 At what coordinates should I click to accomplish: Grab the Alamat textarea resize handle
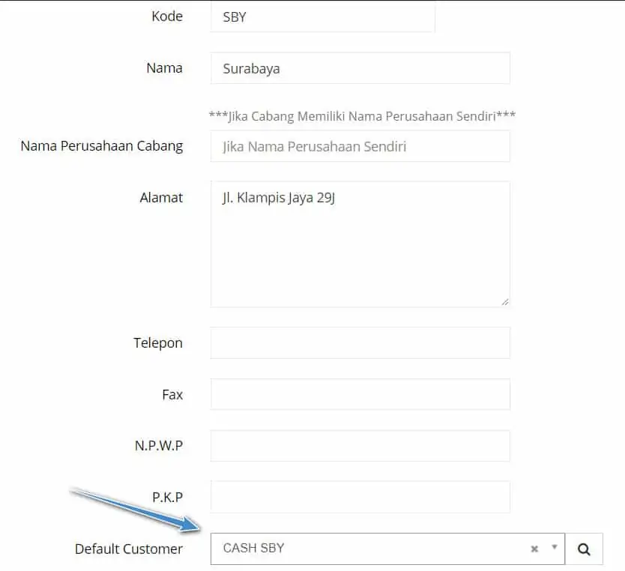[505, 302]
